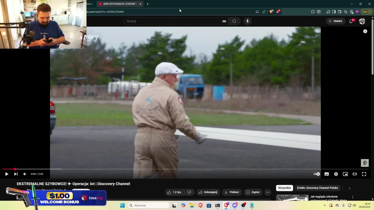This screenshot has height=210, width=374.
Task: Open the Windows Start menu
Action: [122, 205]
